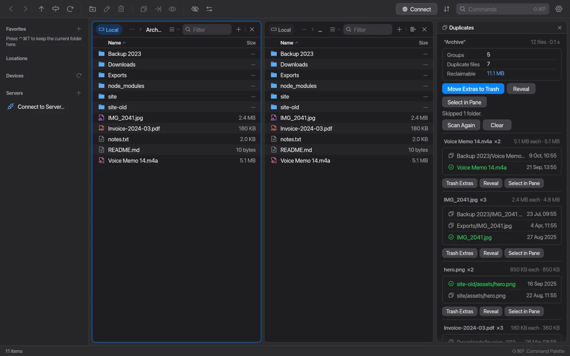Add a new tab in right pane

[399, 30]
